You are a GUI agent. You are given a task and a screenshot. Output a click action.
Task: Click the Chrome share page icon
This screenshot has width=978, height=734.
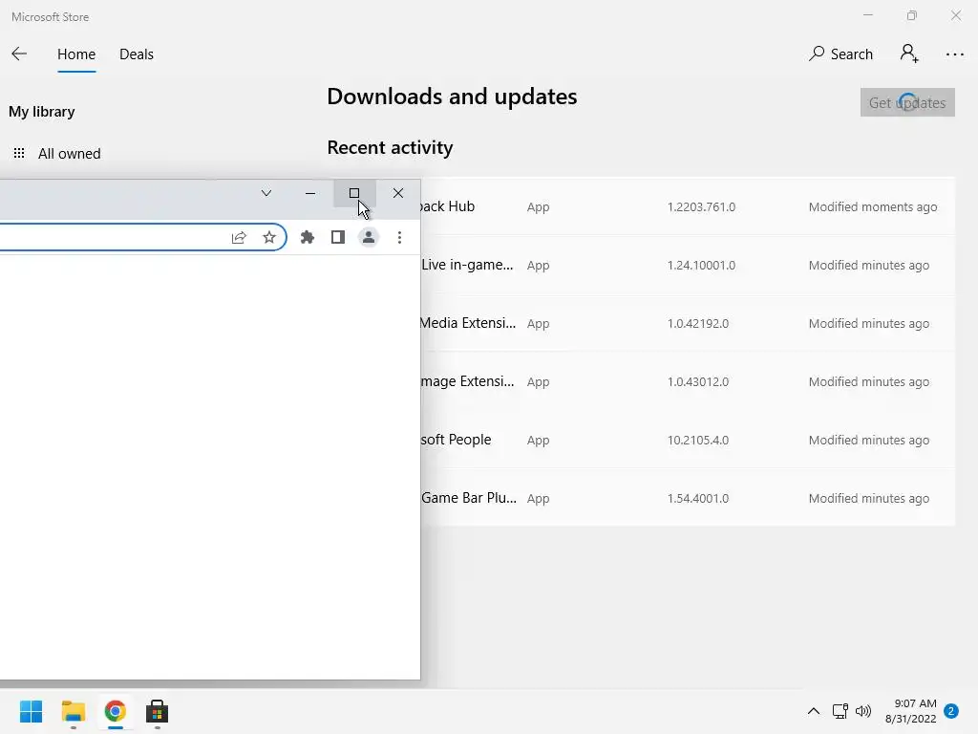pyautogui.click(x=239, y=237)
